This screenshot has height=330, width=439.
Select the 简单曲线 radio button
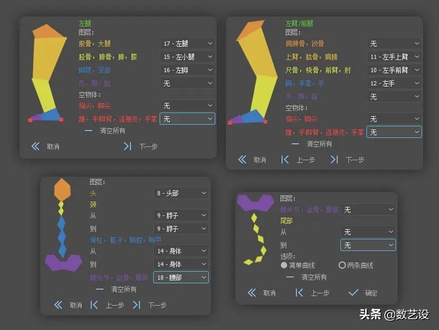coord(284,265)
